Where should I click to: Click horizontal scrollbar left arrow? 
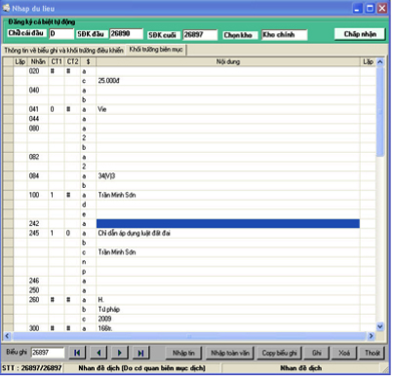[x=7, y=336]
